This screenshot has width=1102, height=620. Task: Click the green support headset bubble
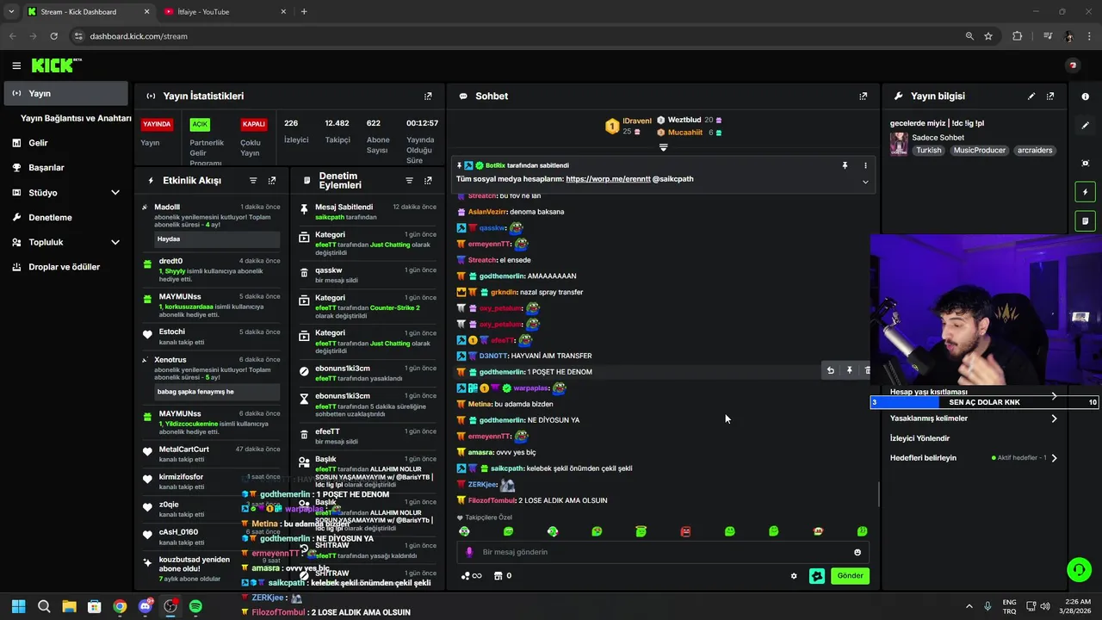(1079, 569)
